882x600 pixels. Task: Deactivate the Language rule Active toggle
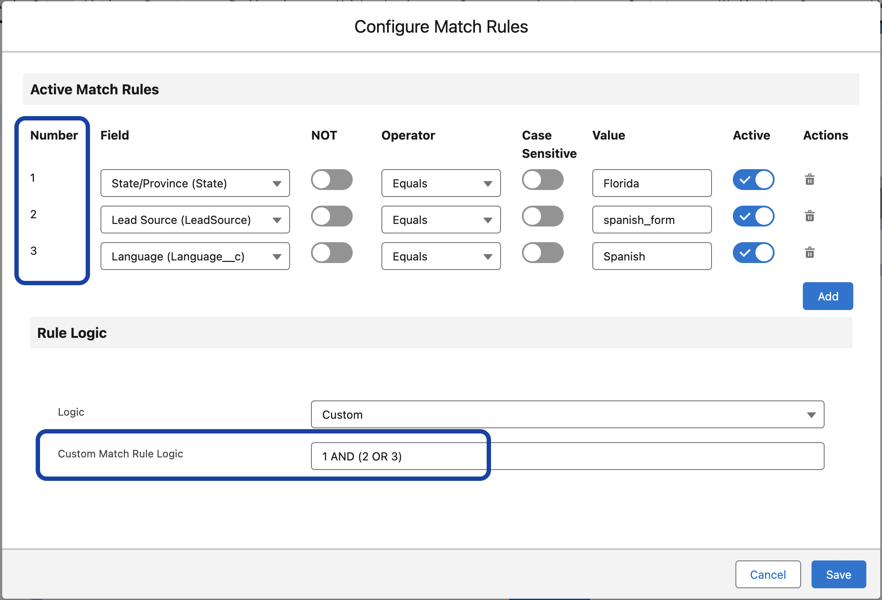[754, 253]
